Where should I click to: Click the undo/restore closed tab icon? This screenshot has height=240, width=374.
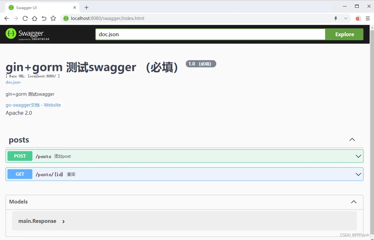(44, 18)
